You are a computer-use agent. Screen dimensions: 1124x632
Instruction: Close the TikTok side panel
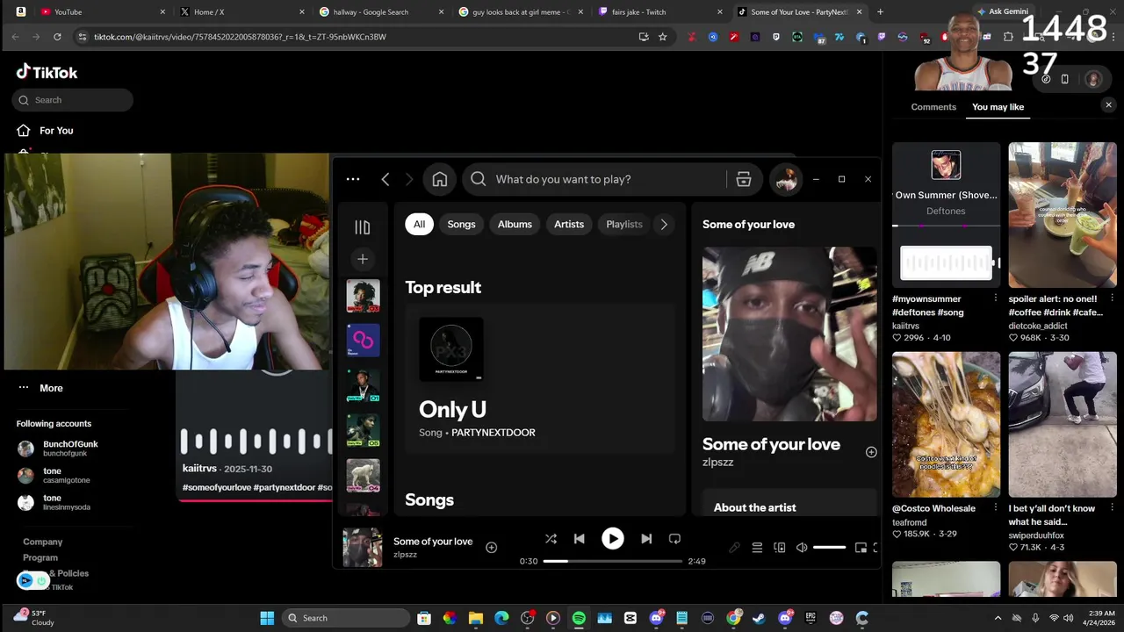[x=1108, y=105]
